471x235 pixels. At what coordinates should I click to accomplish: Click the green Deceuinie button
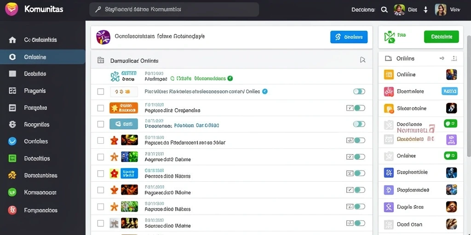click(x=441, y=37)
